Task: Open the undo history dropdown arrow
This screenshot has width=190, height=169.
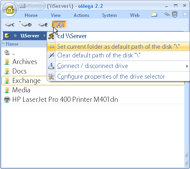Action: [x=36, y=6]
